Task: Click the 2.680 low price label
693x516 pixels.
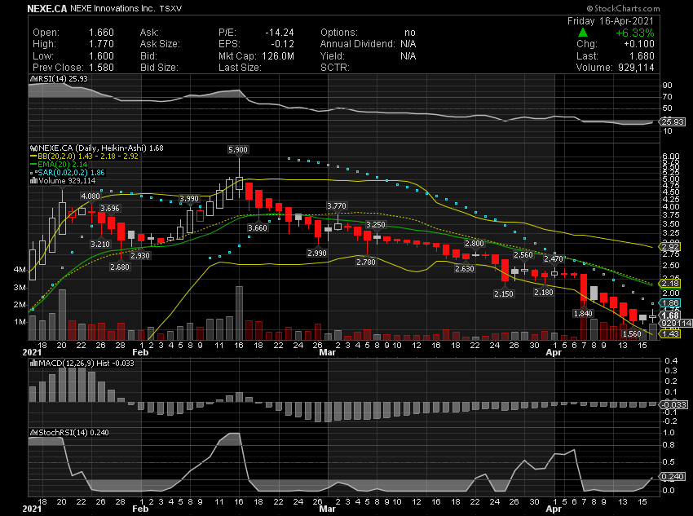Action: (x=120, y=267)
